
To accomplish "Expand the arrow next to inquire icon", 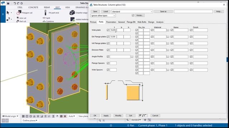I will coord(11,19).
